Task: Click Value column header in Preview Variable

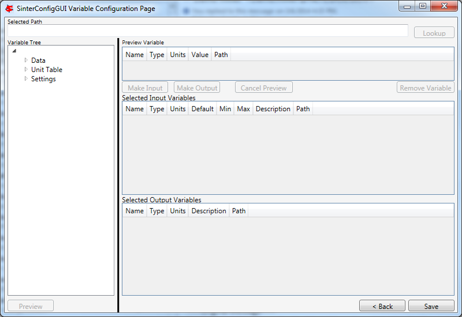Action: pyautogui.click(x=200, y=54)
